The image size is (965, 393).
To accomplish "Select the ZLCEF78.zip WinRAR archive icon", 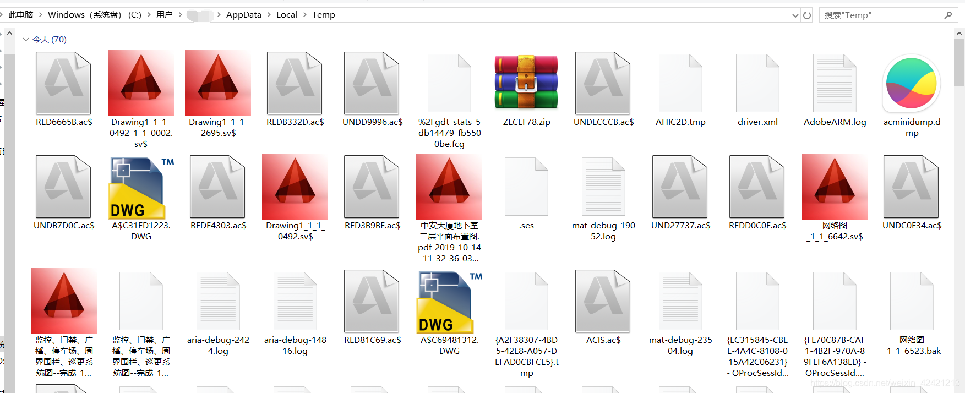I will pyautogui.click(x=526, y=82).
